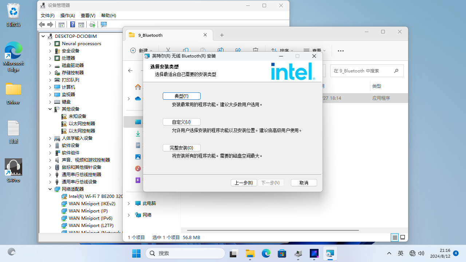Viewport: 466px width, 262px height.
Task: Click Show/Hide console tree toolbar icon
Action: point(62,24)
